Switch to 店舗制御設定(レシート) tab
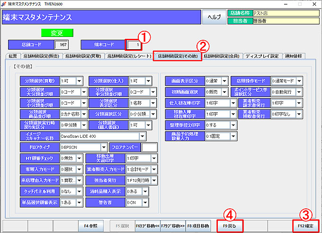 pos(129,56)
